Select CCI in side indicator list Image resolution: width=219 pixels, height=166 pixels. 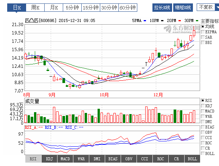pos(203,138)
